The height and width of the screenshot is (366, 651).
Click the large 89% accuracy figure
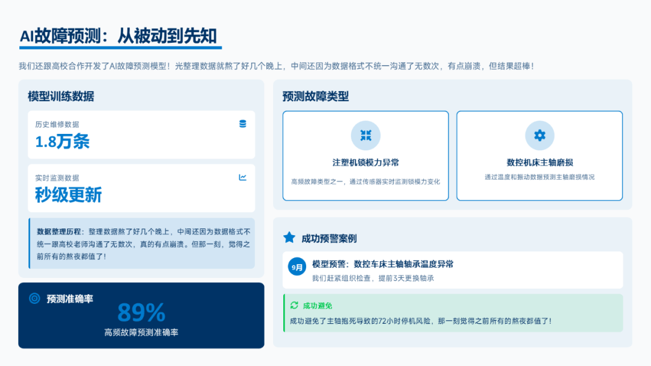pyautogui.click(x=141, y=312)
